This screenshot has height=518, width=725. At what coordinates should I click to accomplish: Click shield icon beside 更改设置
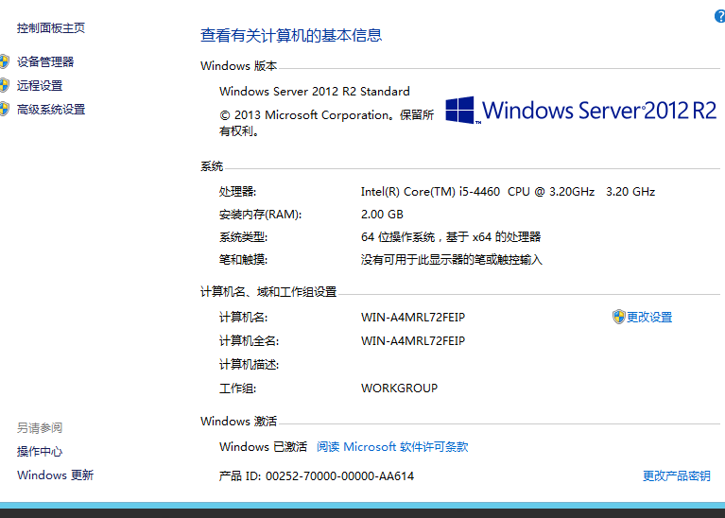coord(618,317)
